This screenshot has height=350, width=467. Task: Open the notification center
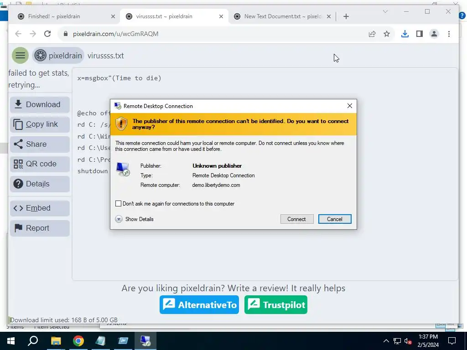(452, 341)
